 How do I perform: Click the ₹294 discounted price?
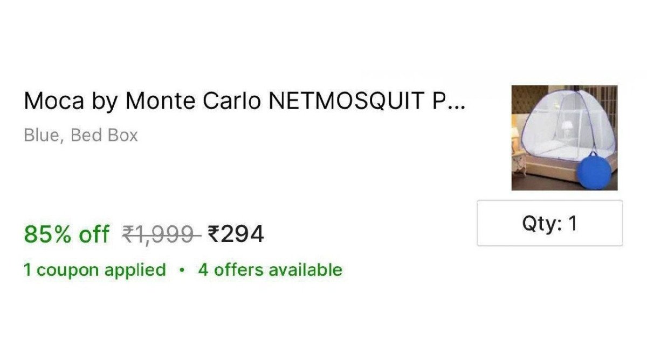[x=236, y=234]
